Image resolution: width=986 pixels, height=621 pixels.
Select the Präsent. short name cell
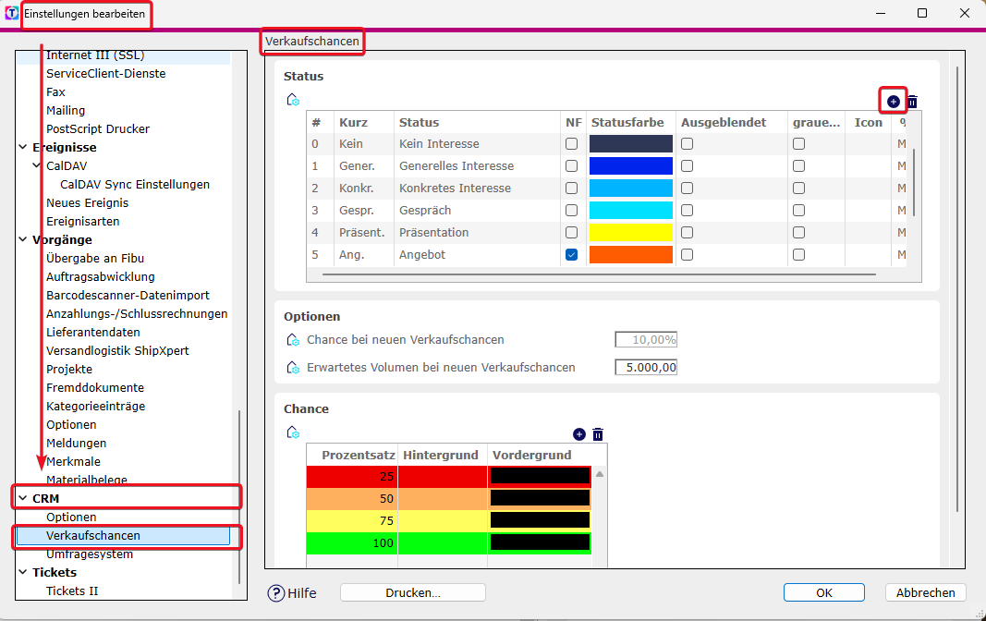tap(361, 233)
